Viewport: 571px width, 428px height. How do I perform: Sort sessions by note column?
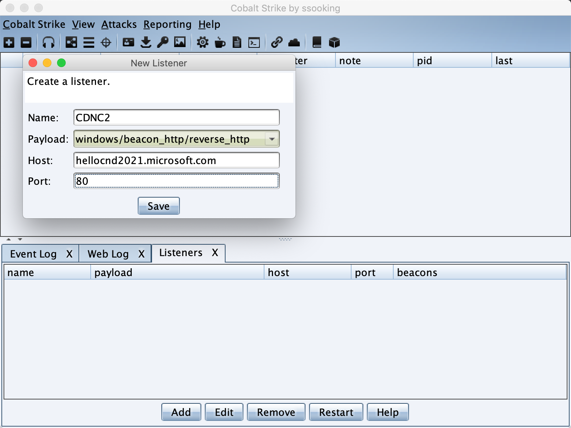pos(374,60)
